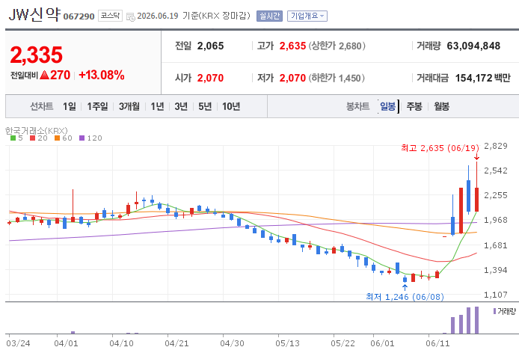Image resolution: width=519 pixels, height=353 pixels.
Task: Show the 10년 line chart
Action: (231, 106)
